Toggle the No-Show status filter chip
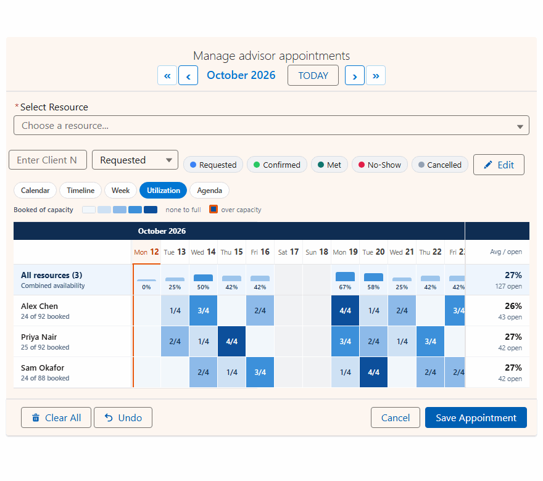This screenshot has height=481, width=543. pos(379,165)
